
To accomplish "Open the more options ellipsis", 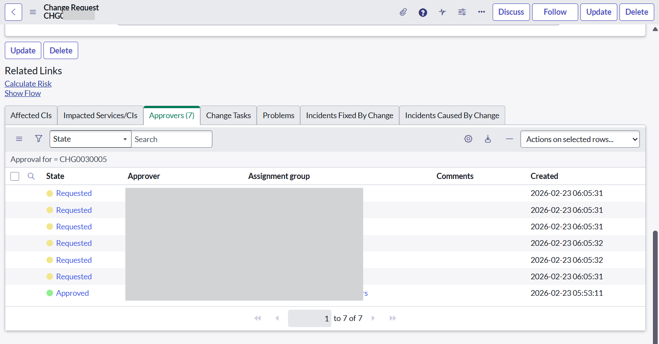I will tap(481, 12).
